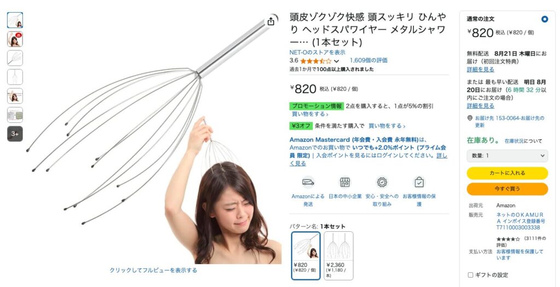
Task: Click the 今すぐ買う button
Action: (x=507, y=189)
